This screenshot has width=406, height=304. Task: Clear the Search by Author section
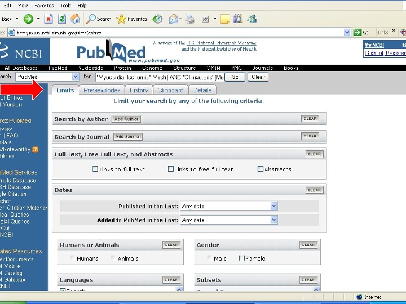pos(310,118)
